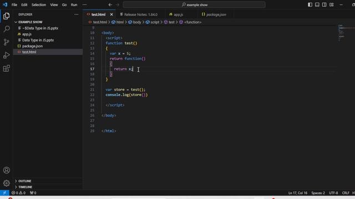355x199 pixels.
Task: Open package.json in the Explorer
Action: [32, 46]
